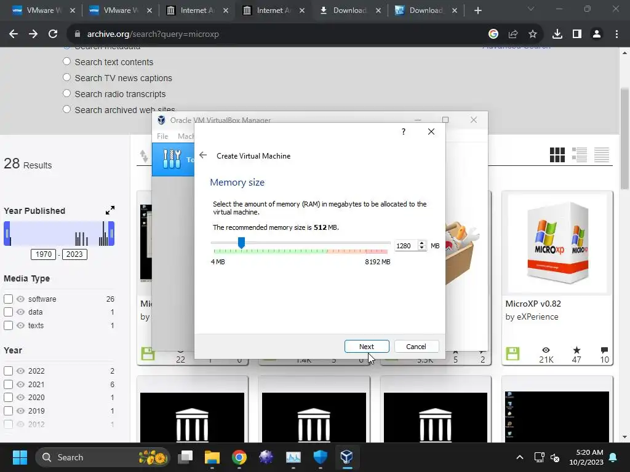Viewport: 630px width, 472px height.
Task: Expand the Year Published histogram
Action: (110, 210)
